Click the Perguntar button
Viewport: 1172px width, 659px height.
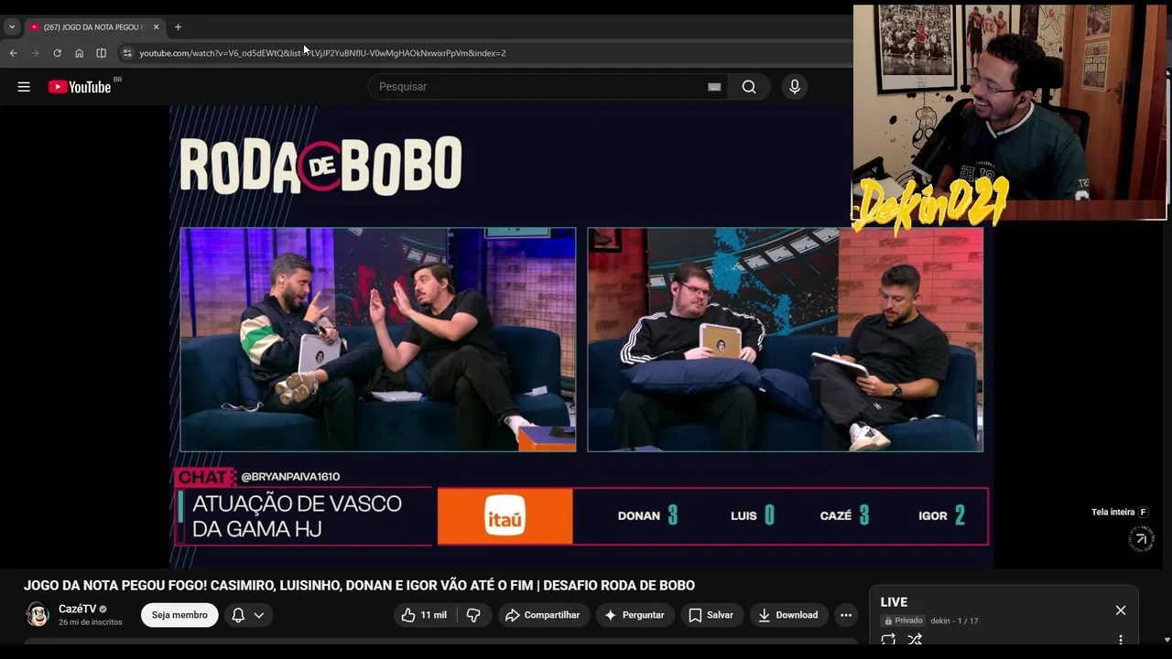[x=635, y=615]
